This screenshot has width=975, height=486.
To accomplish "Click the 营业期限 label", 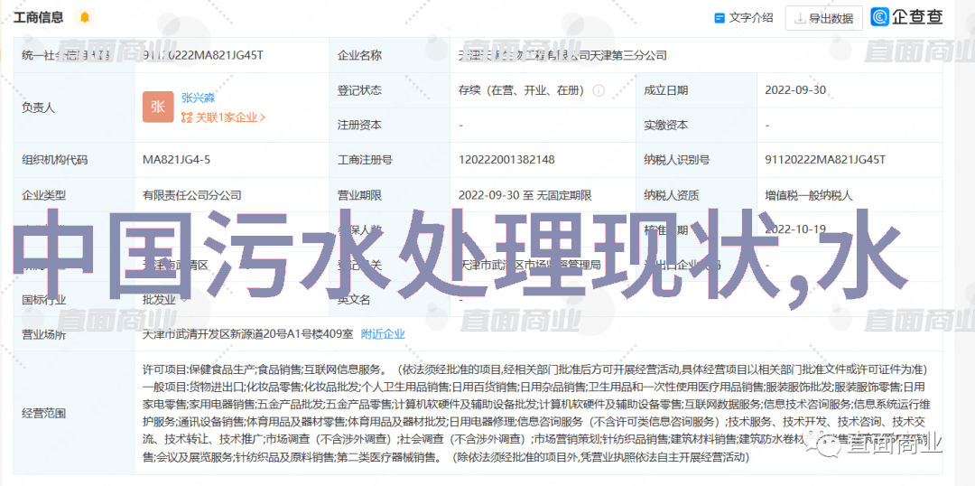I will (x=359, y=195).
